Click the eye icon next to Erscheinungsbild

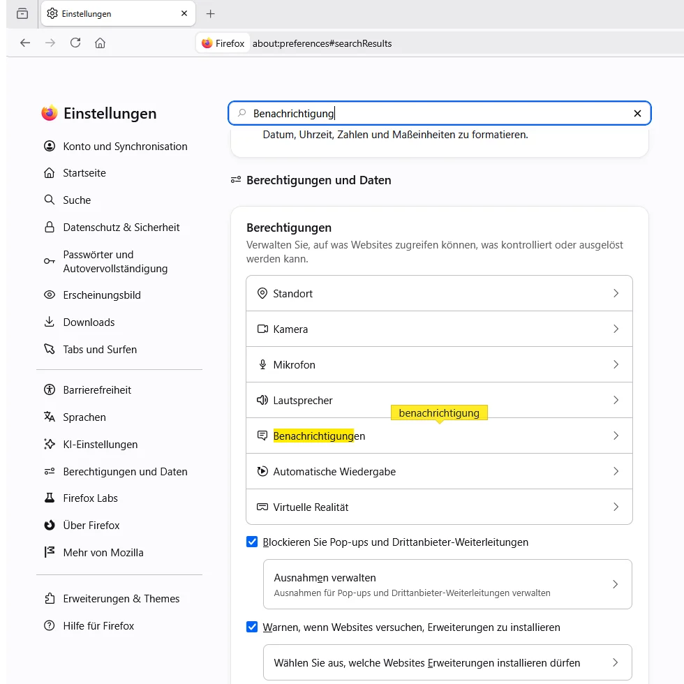(x=50, y=295)
